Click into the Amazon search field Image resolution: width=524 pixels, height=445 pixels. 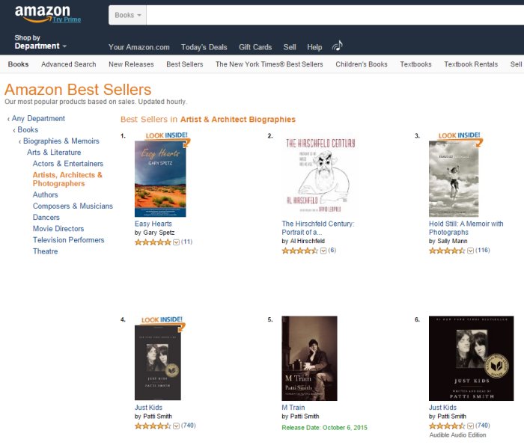[329, 15]
